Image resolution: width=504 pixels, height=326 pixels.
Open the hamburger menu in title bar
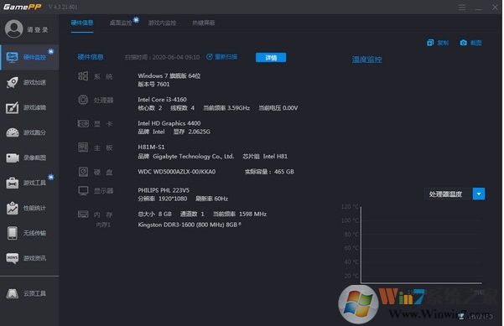click(x=462, y=8)
